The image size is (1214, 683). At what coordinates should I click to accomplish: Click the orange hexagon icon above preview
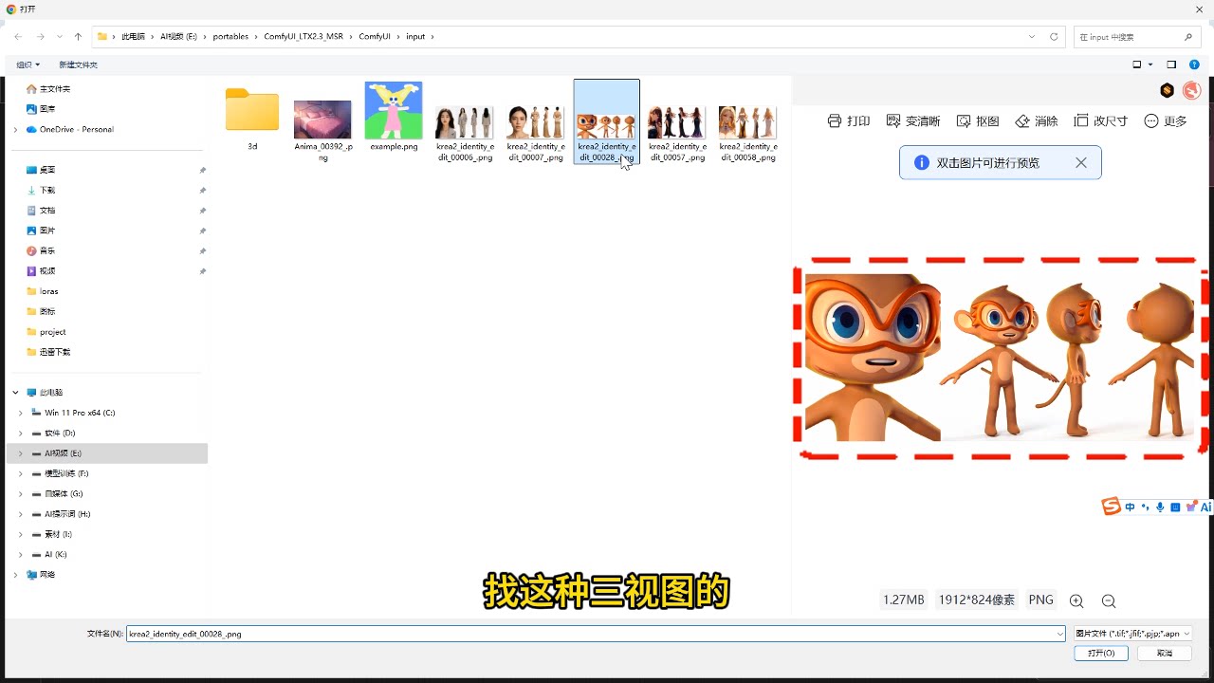[x=1167, y=90]
